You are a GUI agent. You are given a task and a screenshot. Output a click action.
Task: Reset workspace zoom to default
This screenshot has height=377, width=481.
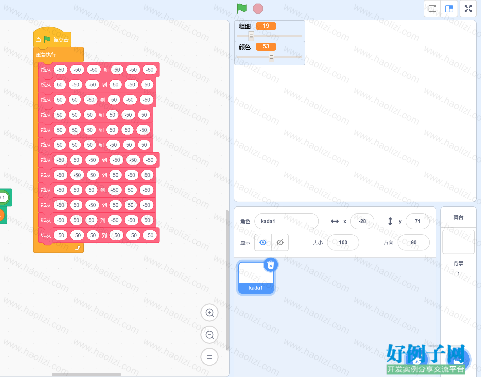[x=209, y=357]
